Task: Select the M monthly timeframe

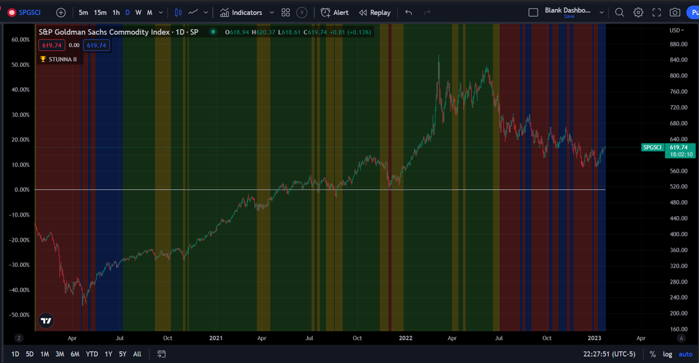Action: click(149, 13)
